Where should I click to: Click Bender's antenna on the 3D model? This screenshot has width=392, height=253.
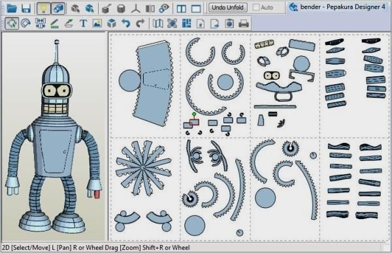56,52
